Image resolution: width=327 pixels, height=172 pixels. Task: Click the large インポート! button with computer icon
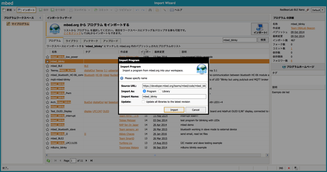tap(260, 29)
